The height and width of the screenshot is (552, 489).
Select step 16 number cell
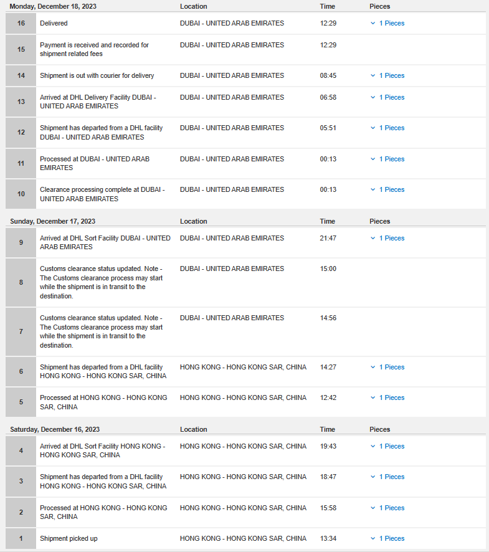point(21,24)
